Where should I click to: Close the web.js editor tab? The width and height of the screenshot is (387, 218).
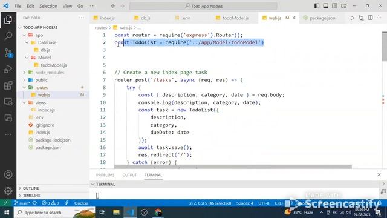294,18
